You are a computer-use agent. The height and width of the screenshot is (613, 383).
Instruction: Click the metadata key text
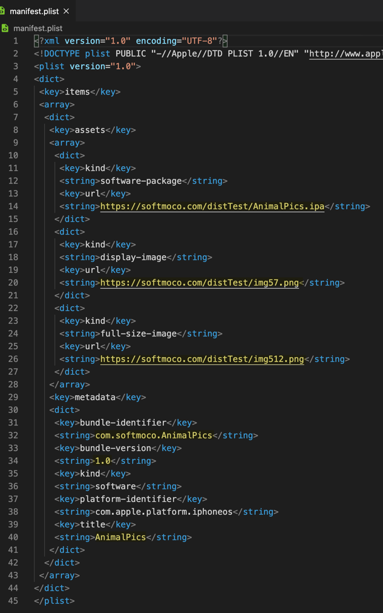pyautogui.click(x=95, y=397)
